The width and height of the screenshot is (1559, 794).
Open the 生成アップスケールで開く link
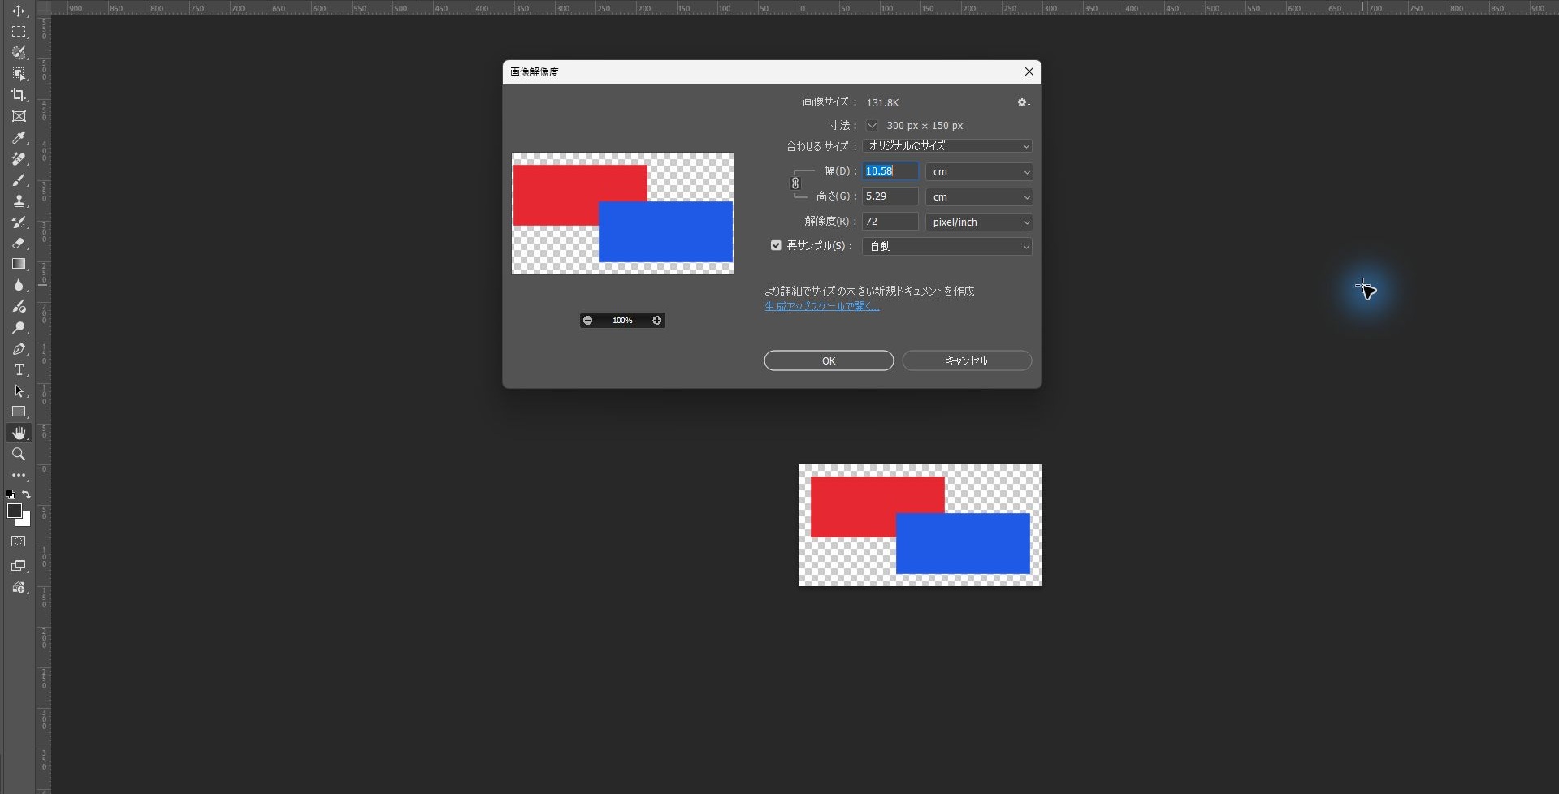(822, 306)
